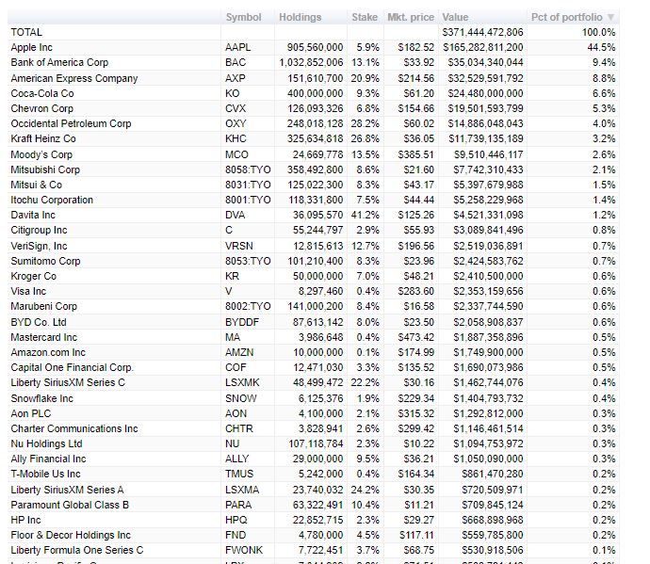Select the Coca-Cola Co row name
Viewport: 650px width, 564px height.
click(x=42, y=93)
